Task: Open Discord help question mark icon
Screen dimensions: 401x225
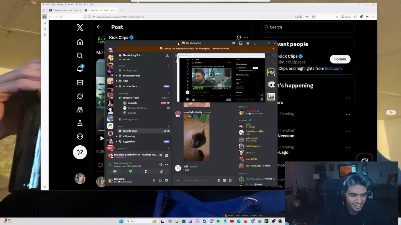Action: pos(248,43)
